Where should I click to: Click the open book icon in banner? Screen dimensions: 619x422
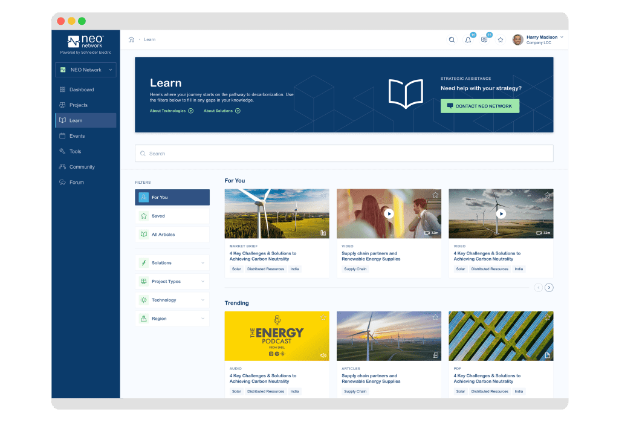pos(405,94)
